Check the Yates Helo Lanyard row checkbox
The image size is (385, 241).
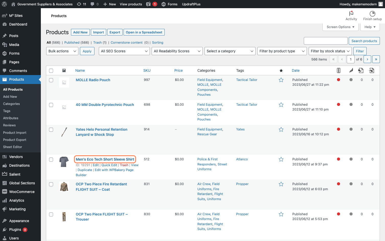[51, 130]
